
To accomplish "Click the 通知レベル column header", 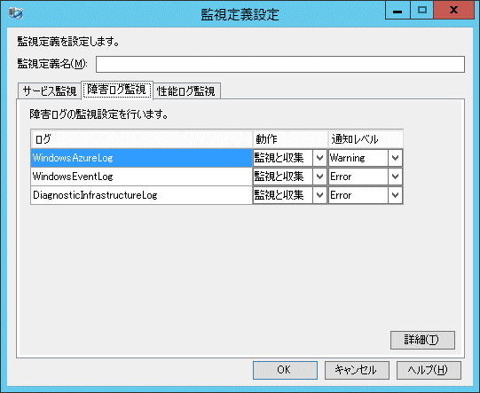I will 366,139.
